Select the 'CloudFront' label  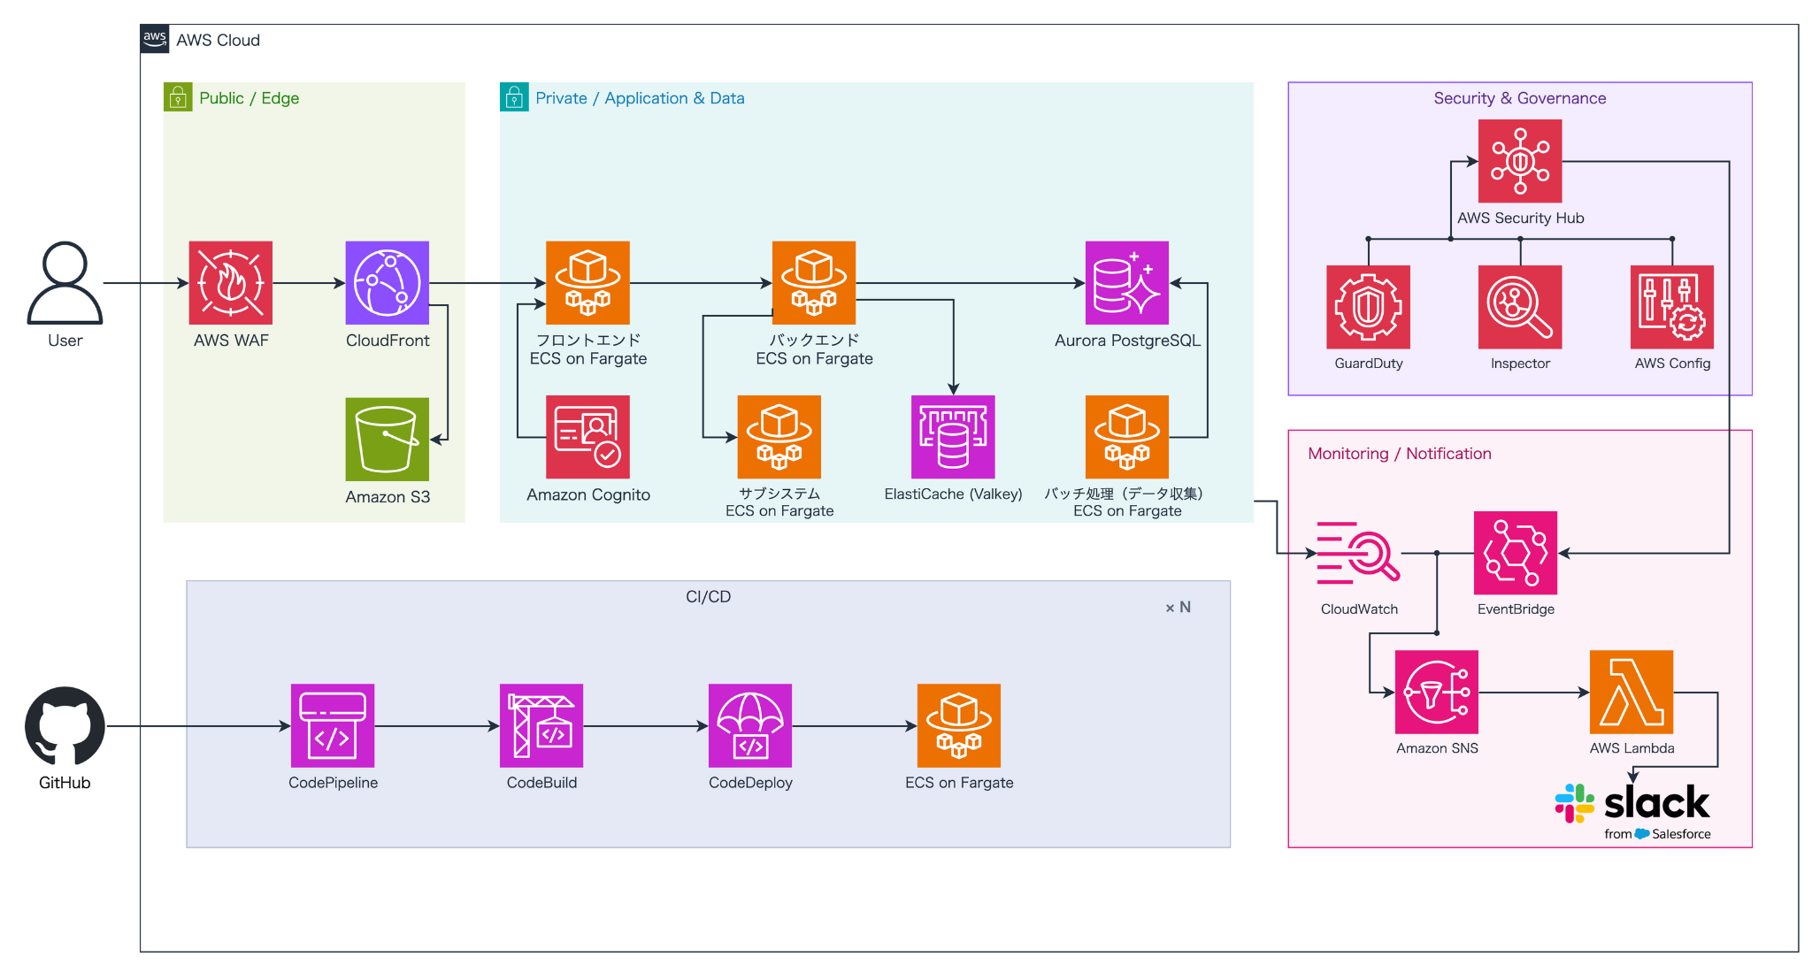point(388,341)
